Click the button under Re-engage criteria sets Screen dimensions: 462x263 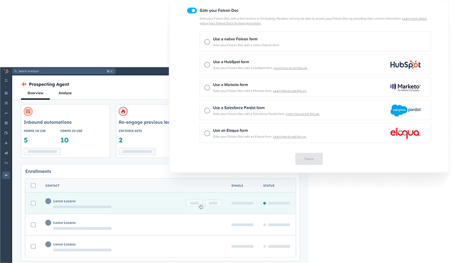pyautogui.click(x=137, y=152)
